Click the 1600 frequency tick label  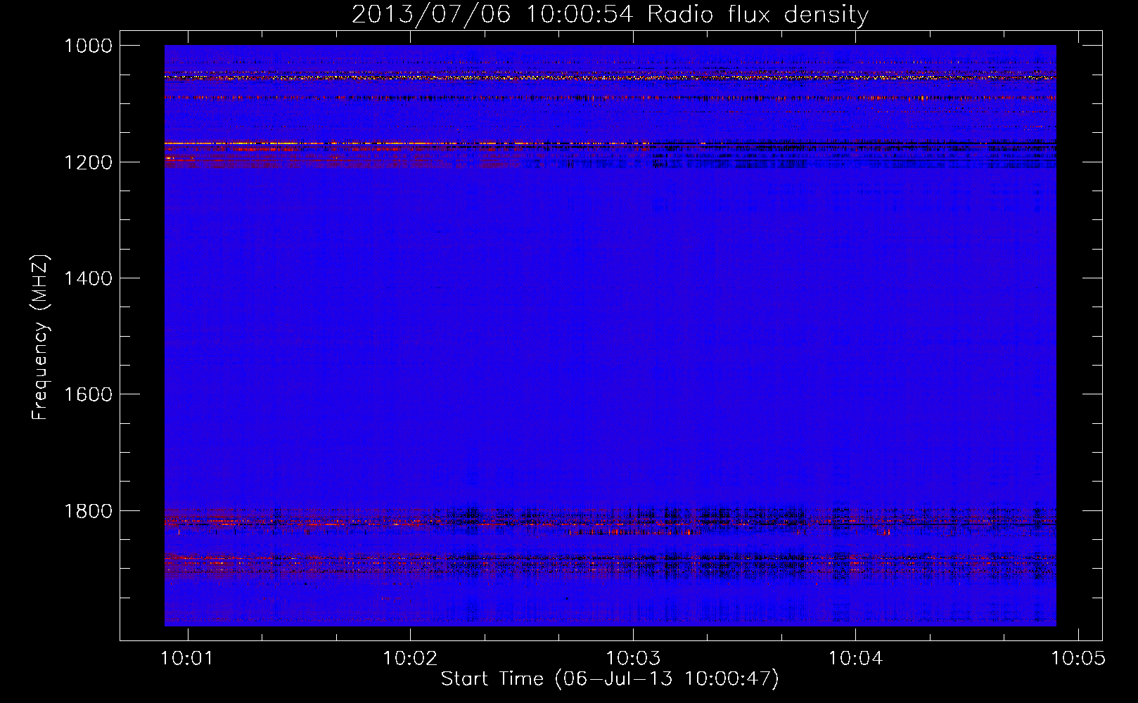tap(88, 394)
